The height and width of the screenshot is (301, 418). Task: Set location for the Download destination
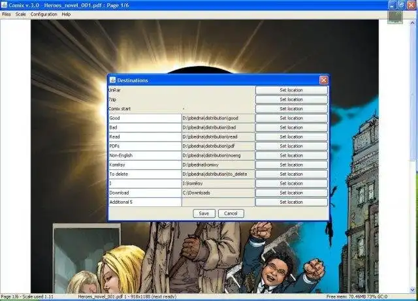[x=291, y=193]
